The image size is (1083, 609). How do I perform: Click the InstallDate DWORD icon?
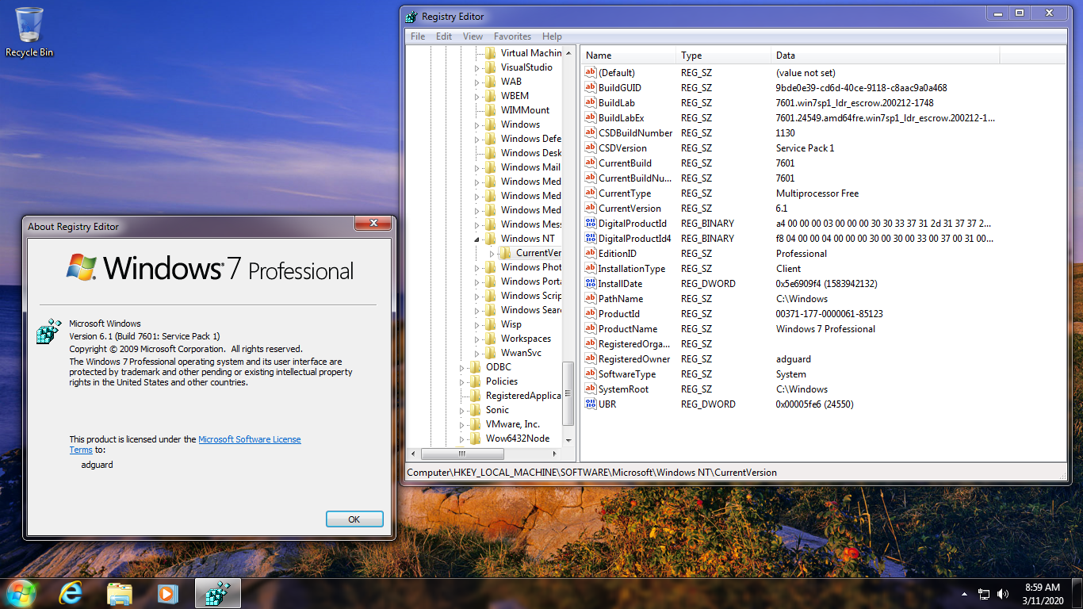tap(590, 283)
